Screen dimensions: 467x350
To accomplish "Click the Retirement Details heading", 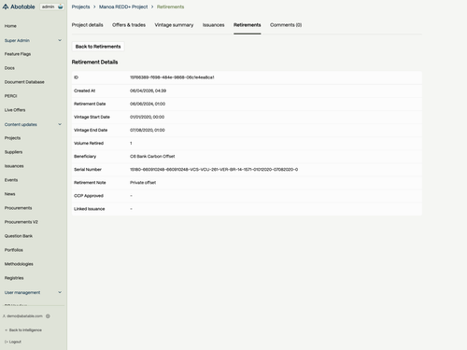I will pyautogui.click(x=94, y=63).
